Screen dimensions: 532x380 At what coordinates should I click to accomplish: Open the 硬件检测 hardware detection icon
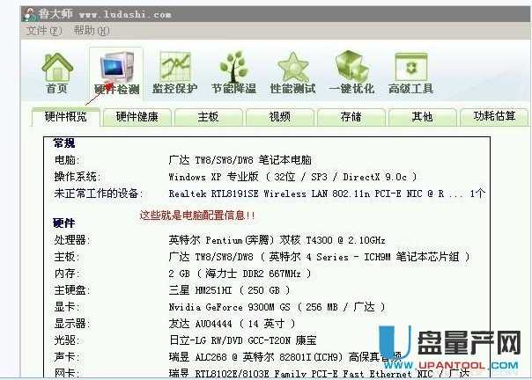[x=115, y=74]
